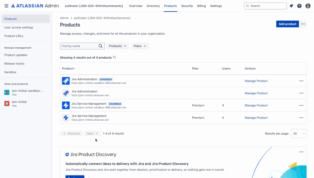The width and height of the screenshot is (314, 178).
Task: Select Products in the left sidebar
Action: pyautogui.click(x=26, y=19)
